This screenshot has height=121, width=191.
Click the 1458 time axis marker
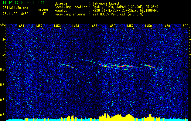tap(148, 26)
